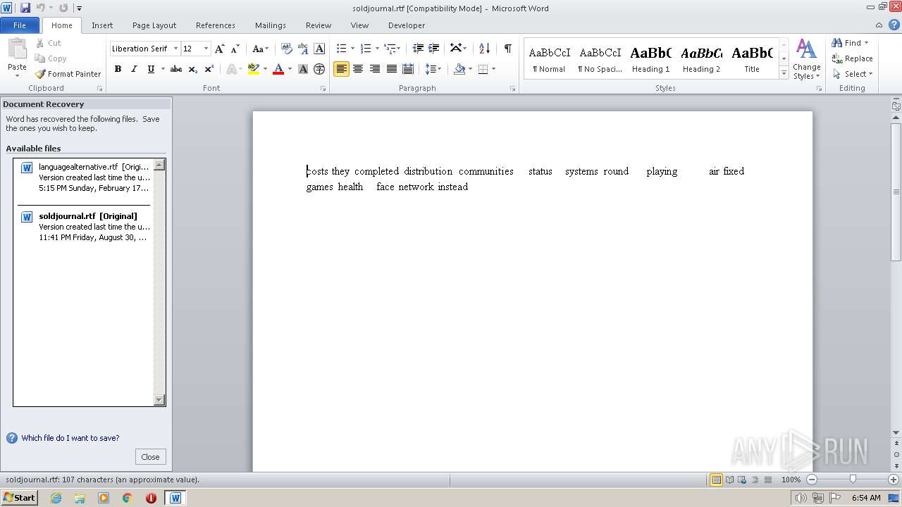Click Increase Indent icon
902x507 pixels.
pos(435,49)
